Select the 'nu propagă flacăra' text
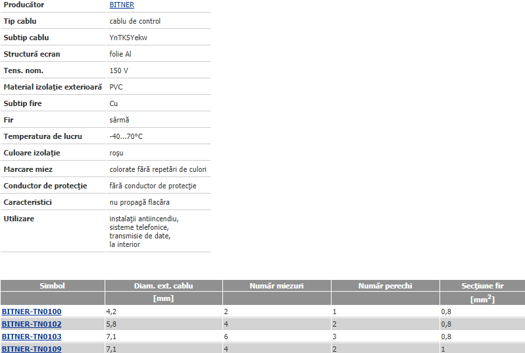 tap(139, 202)
